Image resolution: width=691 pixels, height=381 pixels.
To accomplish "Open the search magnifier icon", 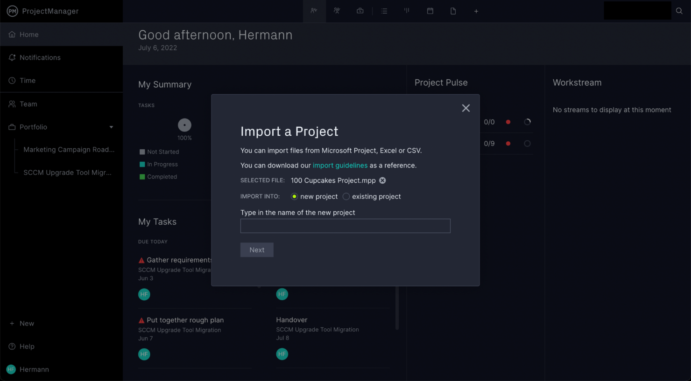I will pyautogui.click(x=679, y=11).
